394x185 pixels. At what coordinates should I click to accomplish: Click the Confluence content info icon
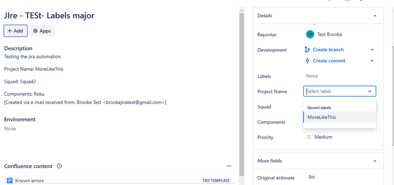coord(59,166)
